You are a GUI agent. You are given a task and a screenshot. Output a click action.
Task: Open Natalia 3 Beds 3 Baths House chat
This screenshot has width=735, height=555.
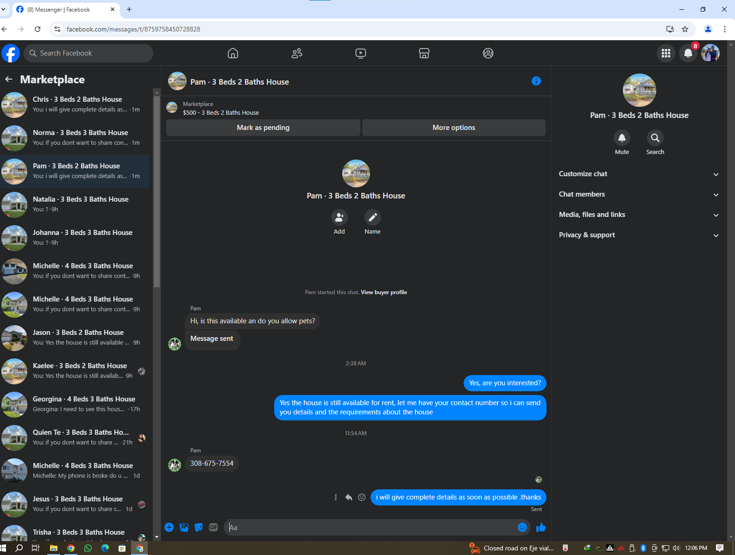point(75,205)
